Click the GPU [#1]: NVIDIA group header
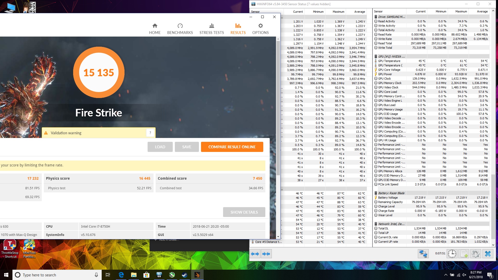 431,57
